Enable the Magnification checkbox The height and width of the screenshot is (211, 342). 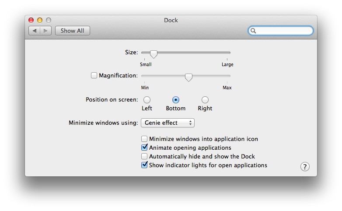point(94,75)
